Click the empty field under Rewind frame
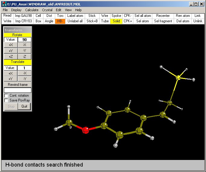206x172 pixels. pos(17,90)
